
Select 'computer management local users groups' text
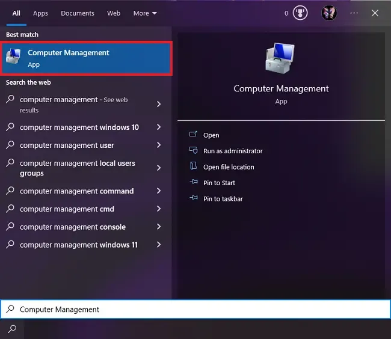[x=78, y=168]
